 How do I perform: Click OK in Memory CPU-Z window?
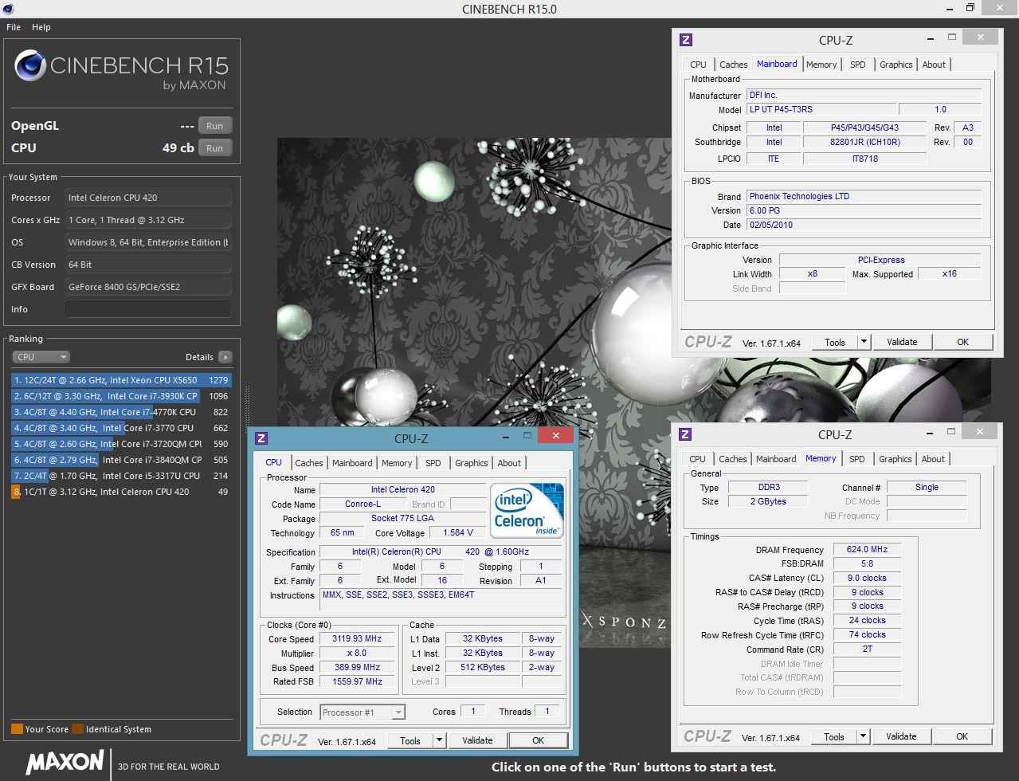962,736
